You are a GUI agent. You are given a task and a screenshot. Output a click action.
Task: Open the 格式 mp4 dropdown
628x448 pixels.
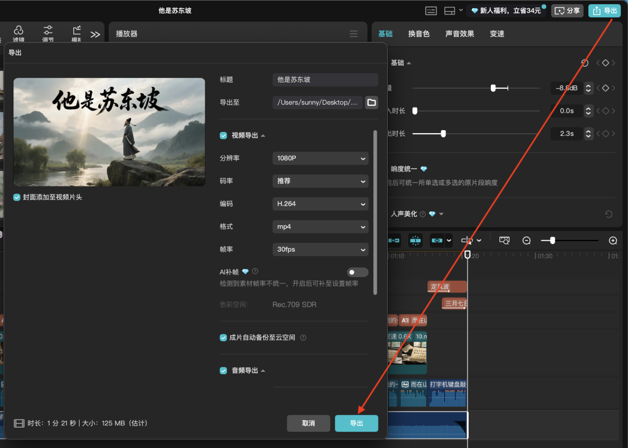pyautogui.click(x=320, y=227)
